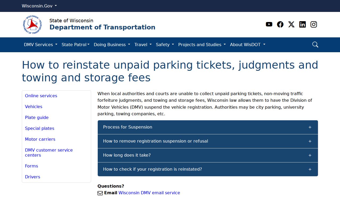Click envelope icon beside Email

click(x=100, y=193)
